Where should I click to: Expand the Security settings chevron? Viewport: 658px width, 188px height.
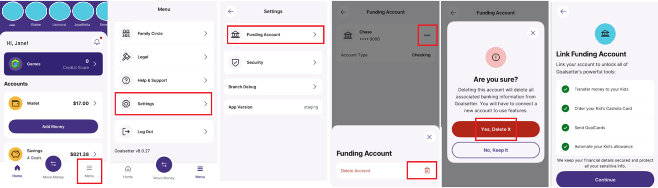point(314,62)
